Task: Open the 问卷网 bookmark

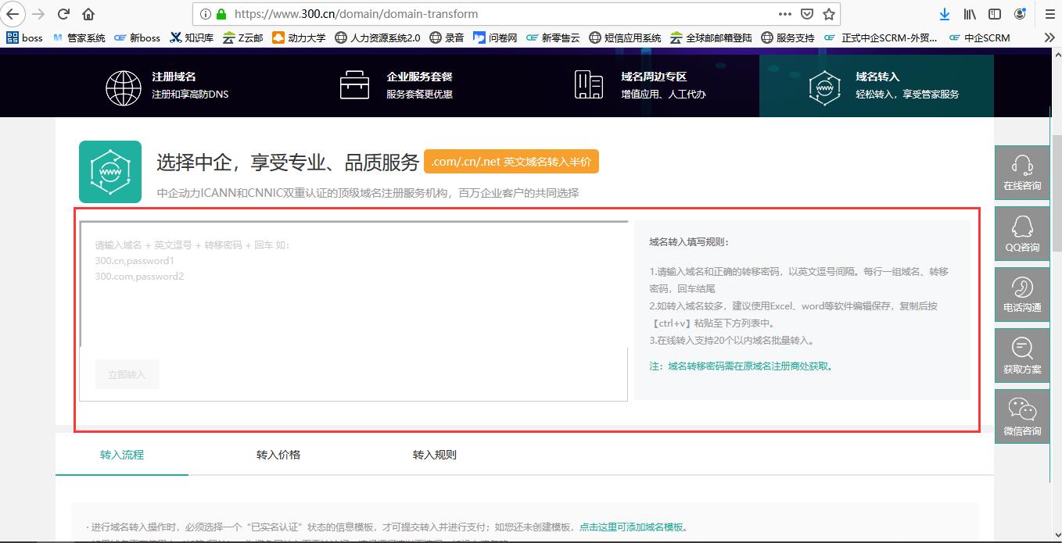Action: 495,38
